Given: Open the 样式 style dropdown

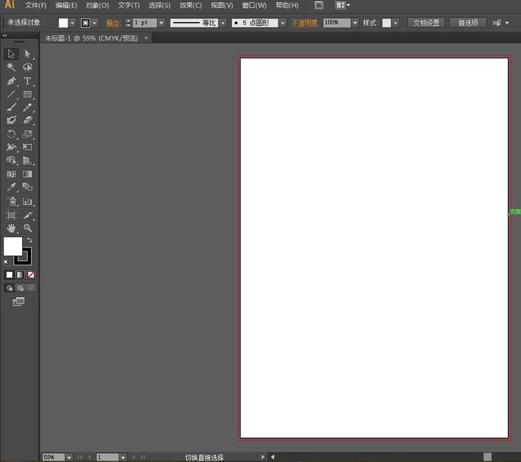Looking at the screenshot, I should (x=396, y=23).
